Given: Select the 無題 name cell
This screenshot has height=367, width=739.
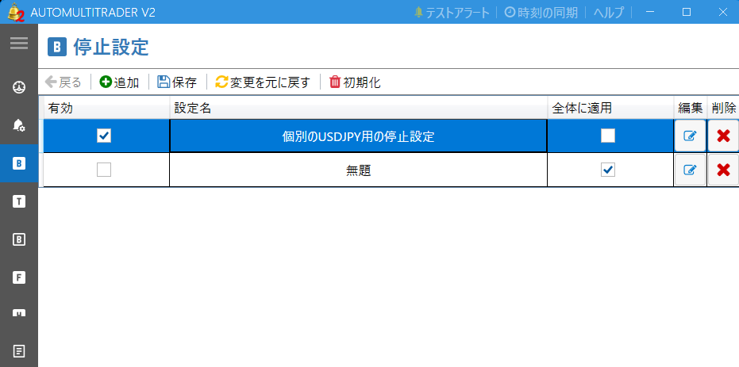Looking at the screenshot, I should tap(358, 170).
